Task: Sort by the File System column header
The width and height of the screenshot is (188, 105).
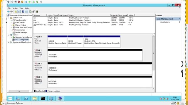Action: (x=63, y=15)
